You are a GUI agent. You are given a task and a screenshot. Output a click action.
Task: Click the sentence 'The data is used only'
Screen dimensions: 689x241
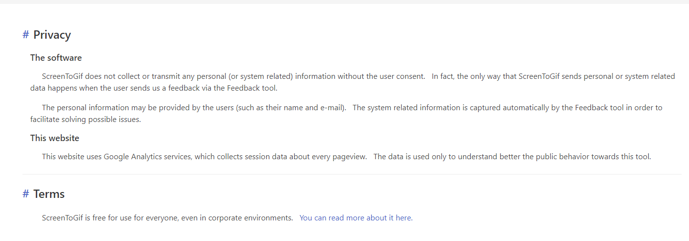pyautogui.click(x=512, y=157)
